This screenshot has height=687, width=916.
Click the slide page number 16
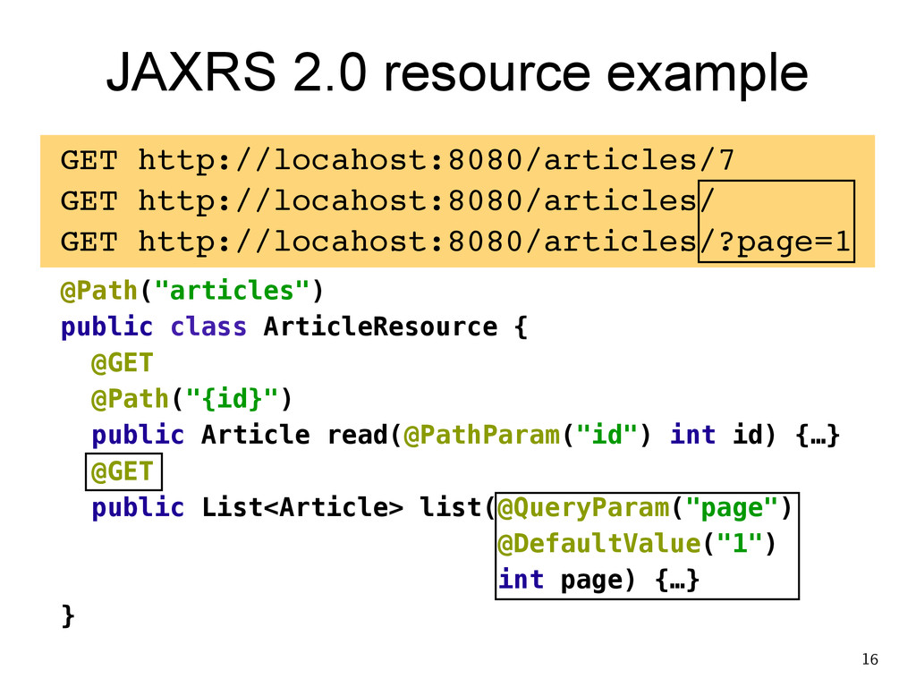click(x=869, y=659)
